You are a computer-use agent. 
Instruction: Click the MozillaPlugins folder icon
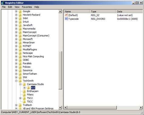(x=20, y=49)
